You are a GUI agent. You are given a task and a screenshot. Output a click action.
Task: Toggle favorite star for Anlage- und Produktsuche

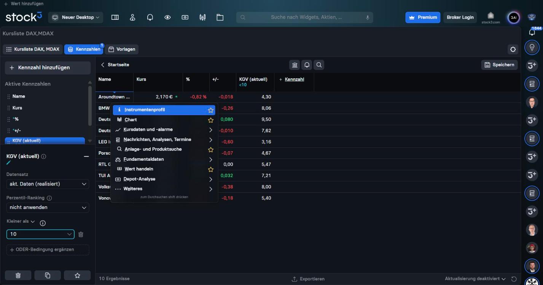(210, 150)
